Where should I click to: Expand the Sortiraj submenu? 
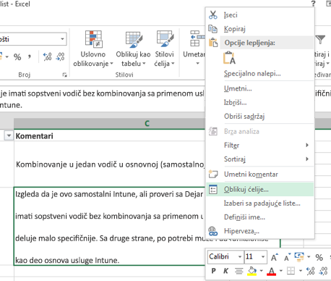(x=307, y=159)
